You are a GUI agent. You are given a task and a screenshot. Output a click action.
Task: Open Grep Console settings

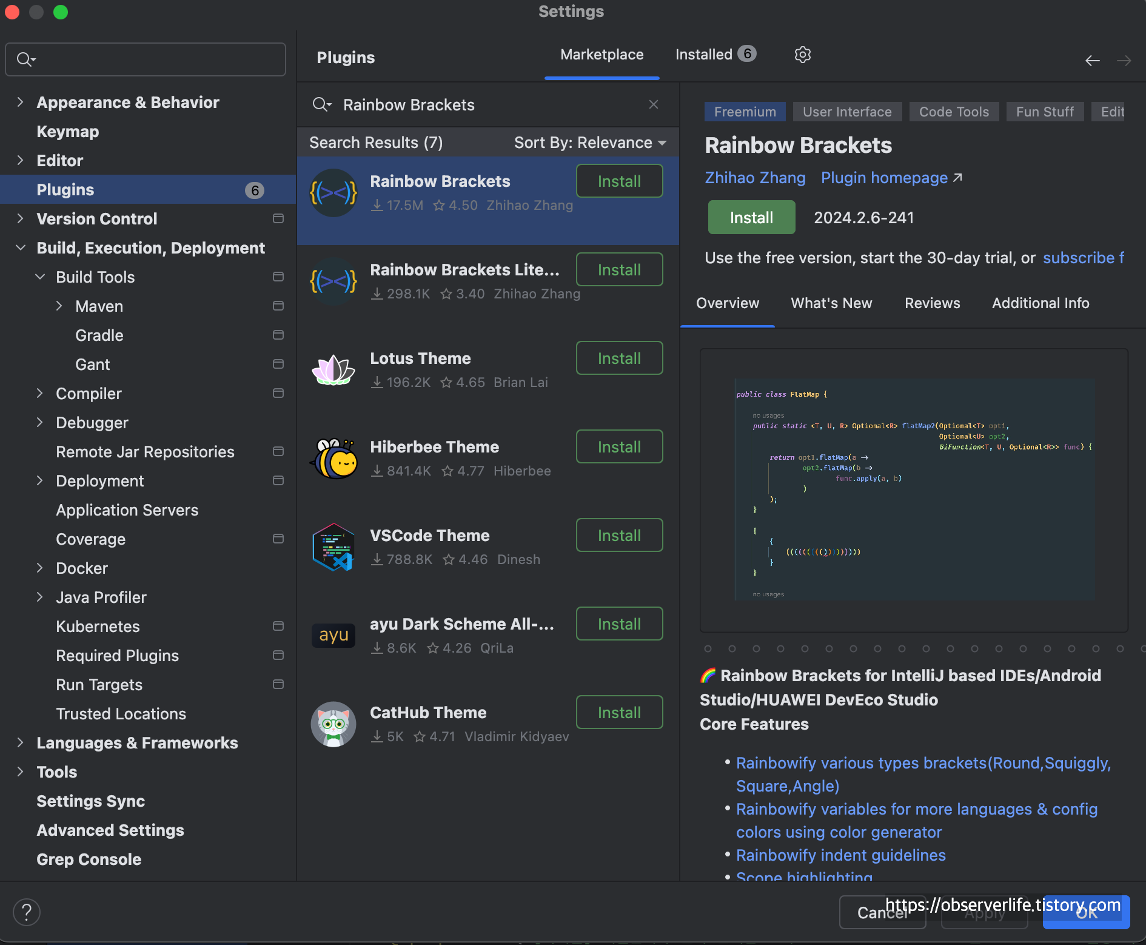coord(89,859)
